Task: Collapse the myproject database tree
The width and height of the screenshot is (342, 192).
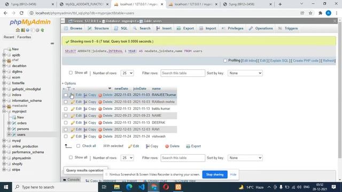Action: [x=4, y=111]
